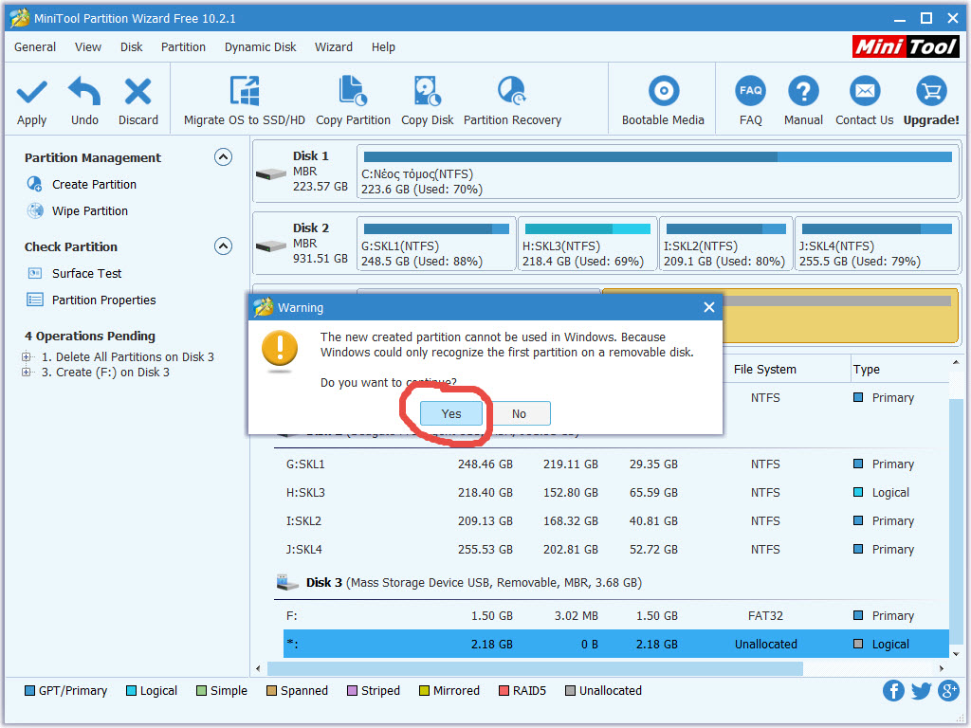Image resolution: width=971 pixels, height=728 pixels.
Task: Collapse the Partition Management section
Action: click(223, 157)
